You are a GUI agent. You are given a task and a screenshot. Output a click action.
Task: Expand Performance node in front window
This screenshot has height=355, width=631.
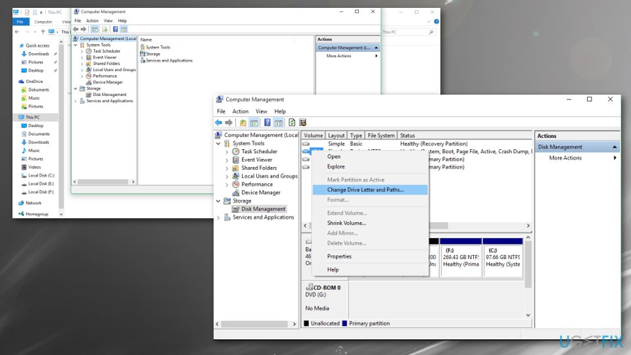tap(227, 184)
